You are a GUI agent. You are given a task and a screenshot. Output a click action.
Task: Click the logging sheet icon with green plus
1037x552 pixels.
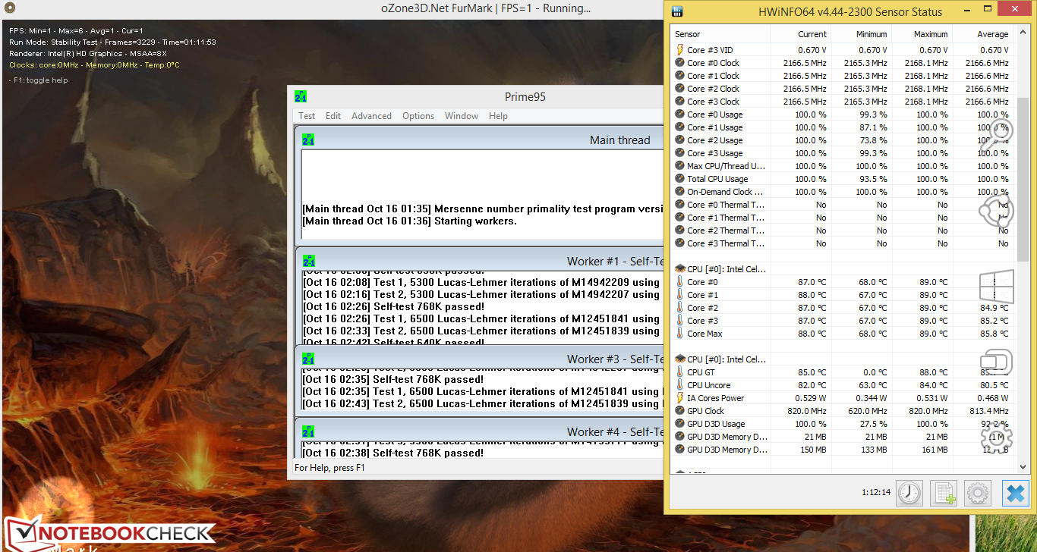coord(944,494)
